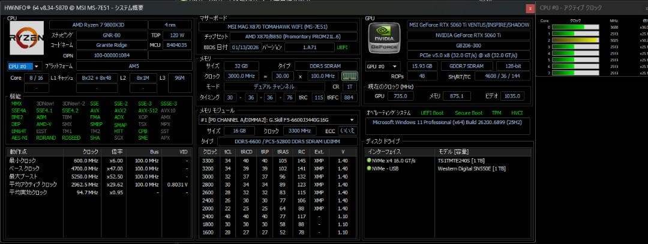This screenshot has height=244, width=648.
Task: Click the 3300 row in memory timings table
Action: coord(278,160)
